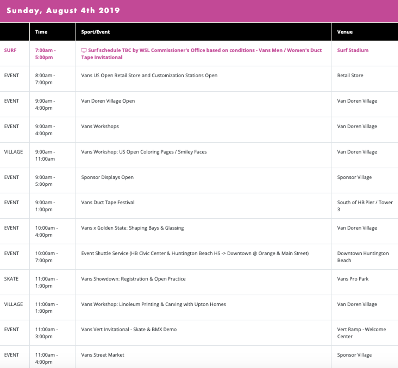Click the SKATE category label
This screenshot has height=368, width=398.
tap(11, 279)
